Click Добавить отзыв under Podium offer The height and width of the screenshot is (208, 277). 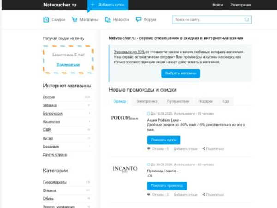[185, 149]
